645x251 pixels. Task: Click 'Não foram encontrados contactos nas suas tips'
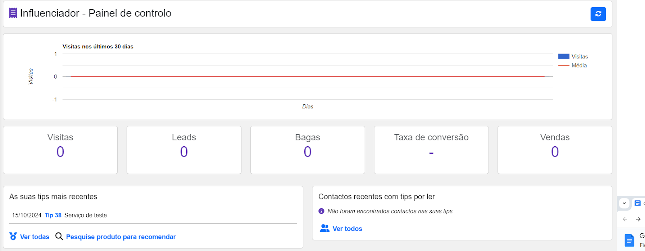390,211
